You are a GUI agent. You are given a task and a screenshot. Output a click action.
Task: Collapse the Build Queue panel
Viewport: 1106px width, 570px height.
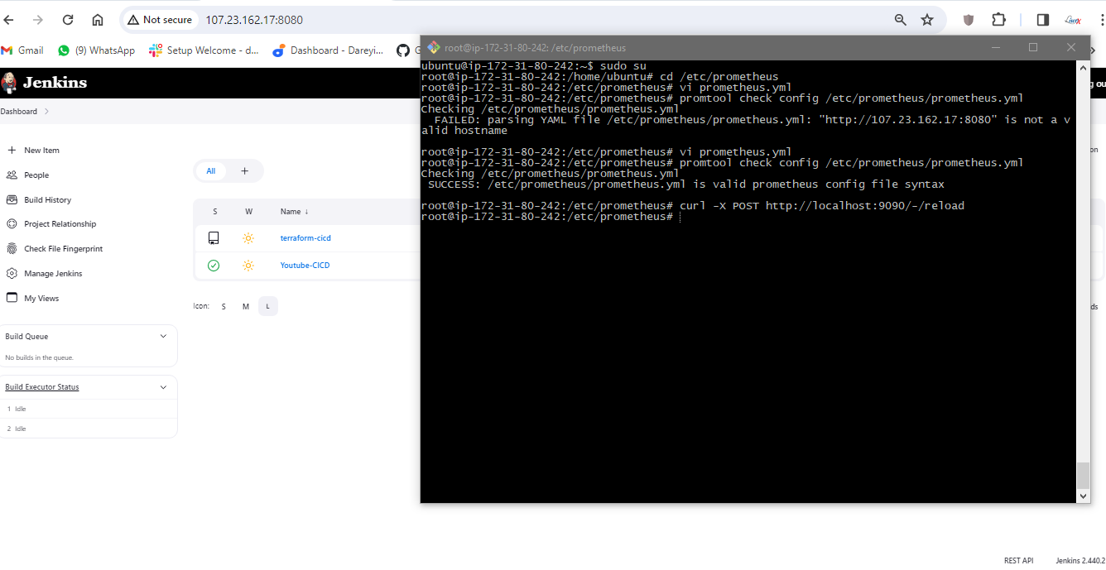coord(163,337)
